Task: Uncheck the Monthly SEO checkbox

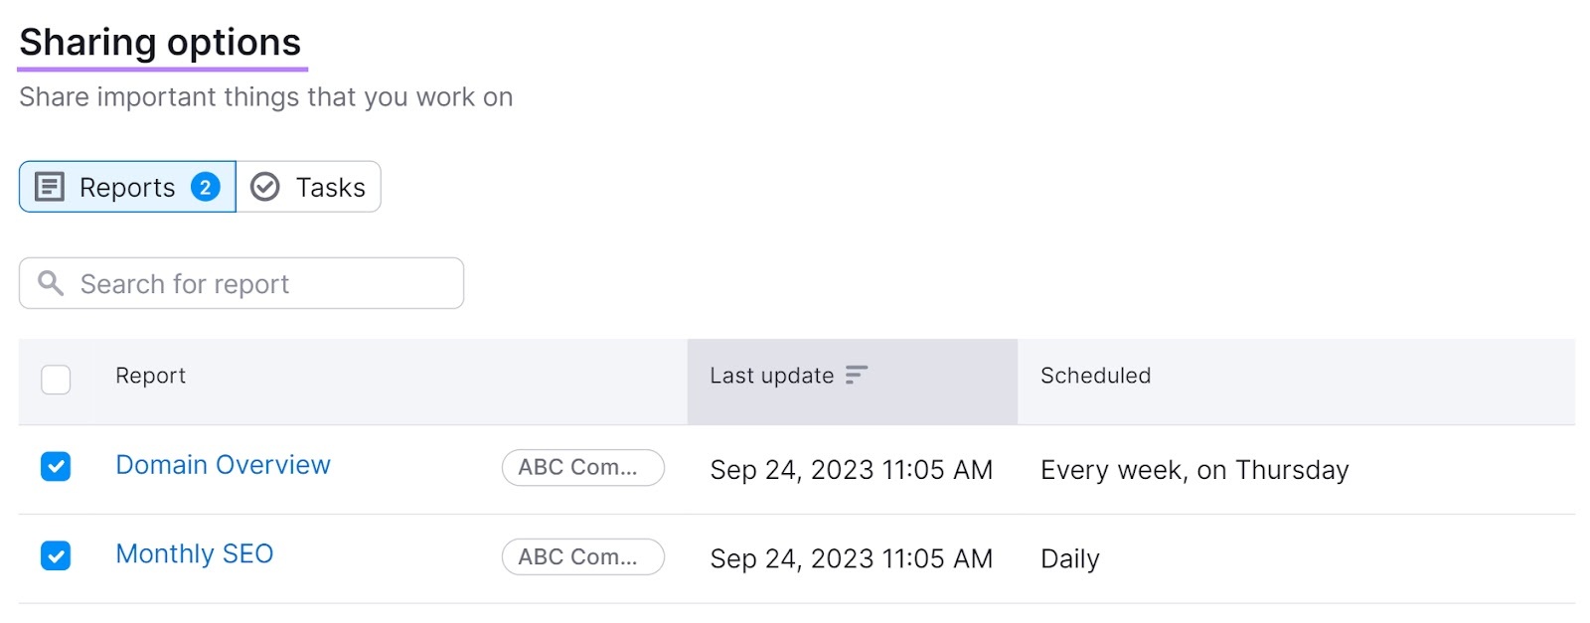Action: coord(56,555)
